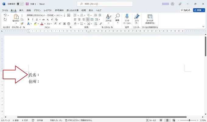Clear all formatting icon

pyautogui.click(x=56, y=20)
